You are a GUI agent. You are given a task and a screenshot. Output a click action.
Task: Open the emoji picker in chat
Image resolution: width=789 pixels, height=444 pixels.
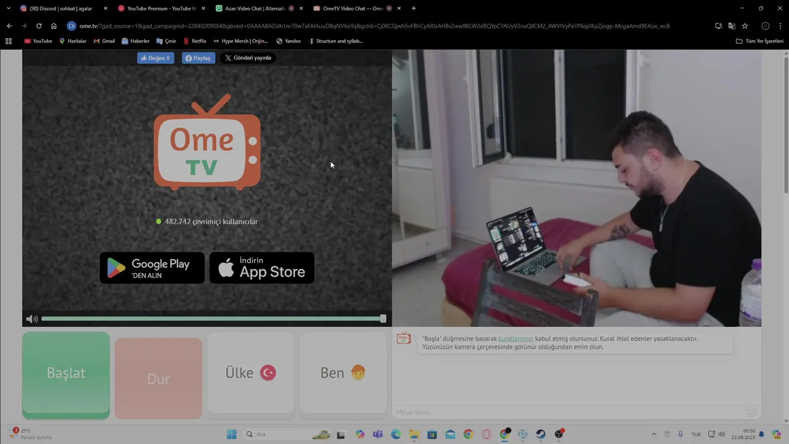tap(751, 412)
